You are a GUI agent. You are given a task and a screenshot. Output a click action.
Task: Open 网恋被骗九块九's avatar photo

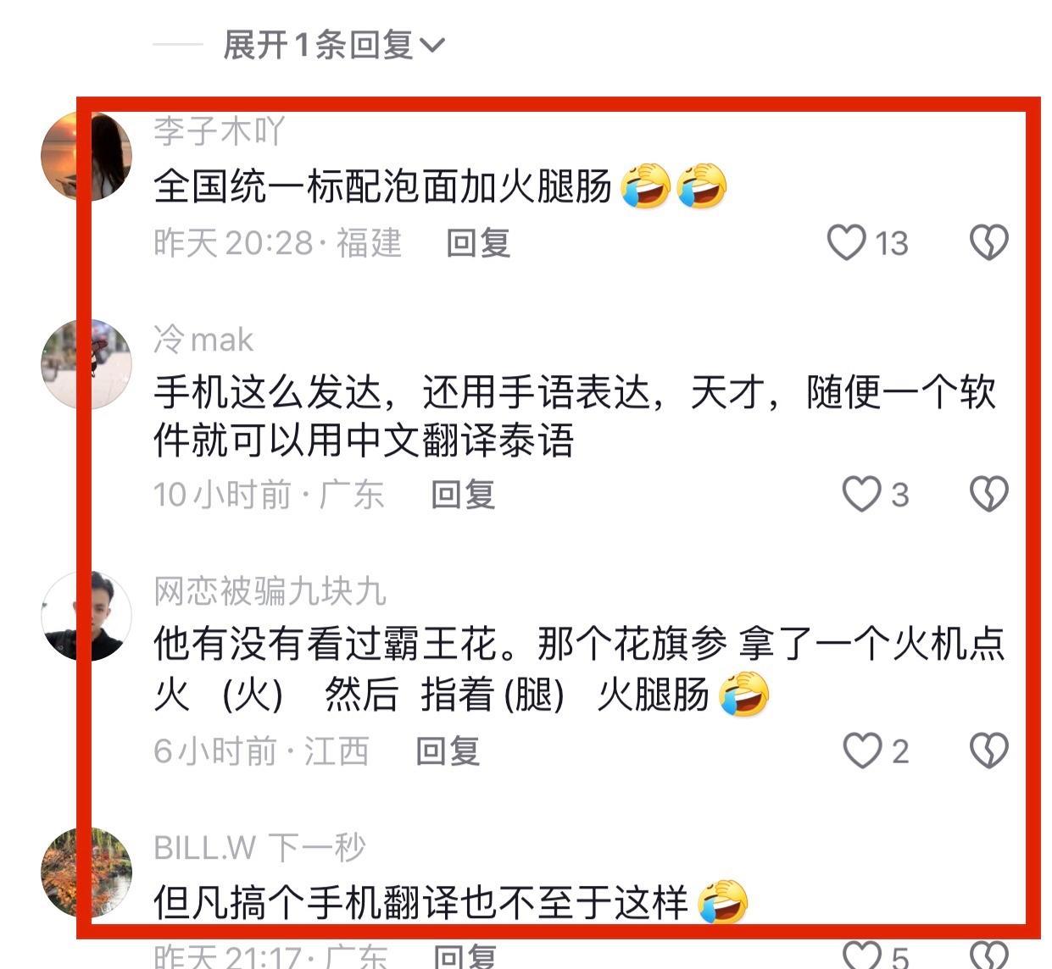coord(86,616)
